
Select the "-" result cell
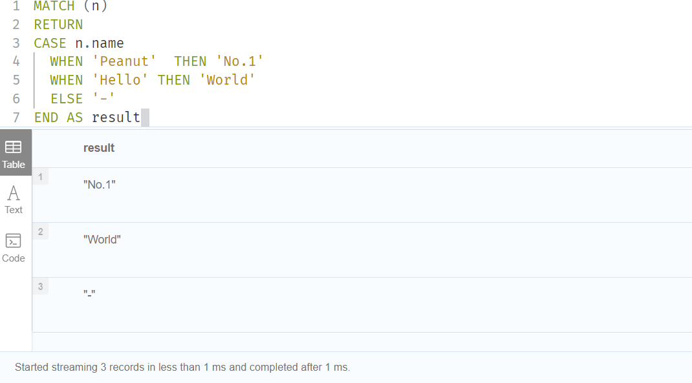click(x=89, y=294)
